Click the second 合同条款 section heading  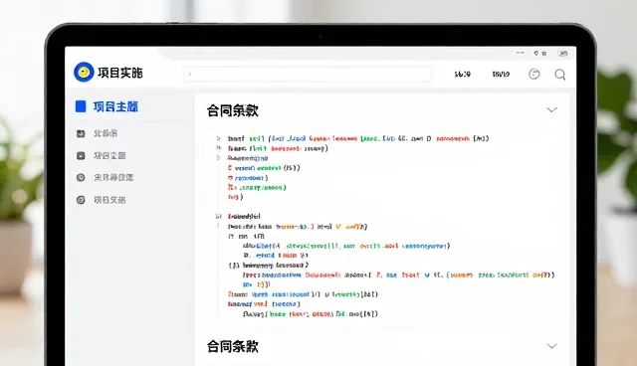tap(233, 346)
